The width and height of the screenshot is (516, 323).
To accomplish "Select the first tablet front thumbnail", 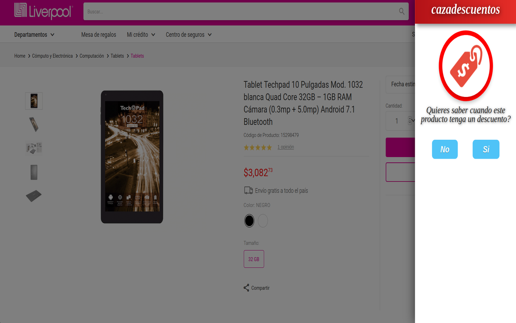I will (34, 101).
